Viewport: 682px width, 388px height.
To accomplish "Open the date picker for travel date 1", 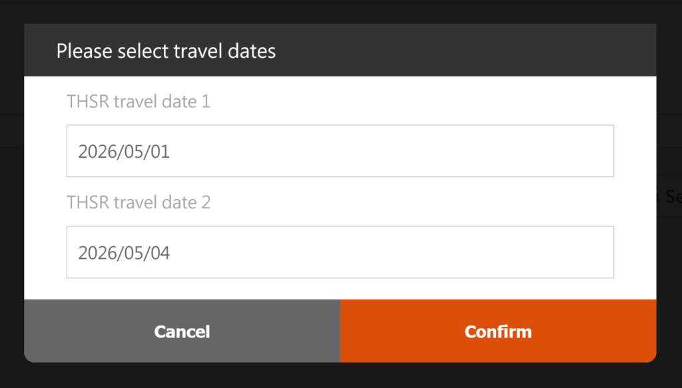I will pos(340,151).
